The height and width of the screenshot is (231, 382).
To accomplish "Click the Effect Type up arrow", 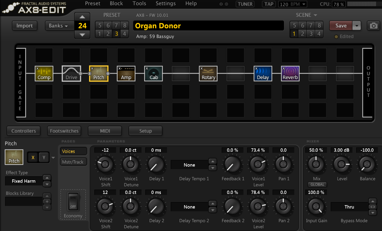I will pos(47,178).
